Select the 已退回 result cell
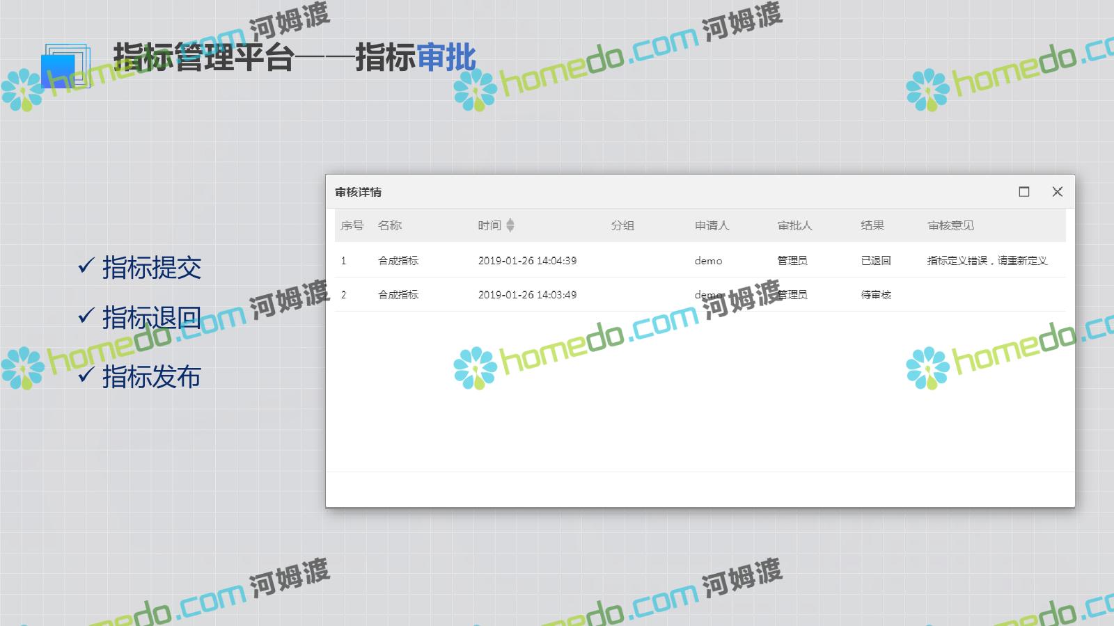This screenshot has width=1114, height=626. pos(876,261)
